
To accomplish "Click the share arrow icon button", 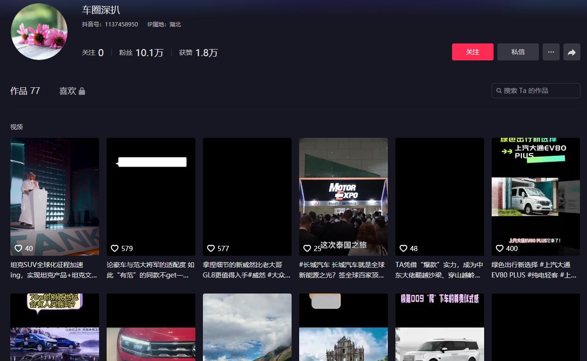I will click(x=572, y=52).
